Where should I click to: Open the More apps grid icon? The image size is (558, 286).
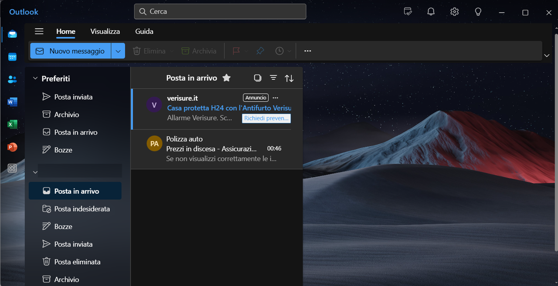click(x=12, y=168)
